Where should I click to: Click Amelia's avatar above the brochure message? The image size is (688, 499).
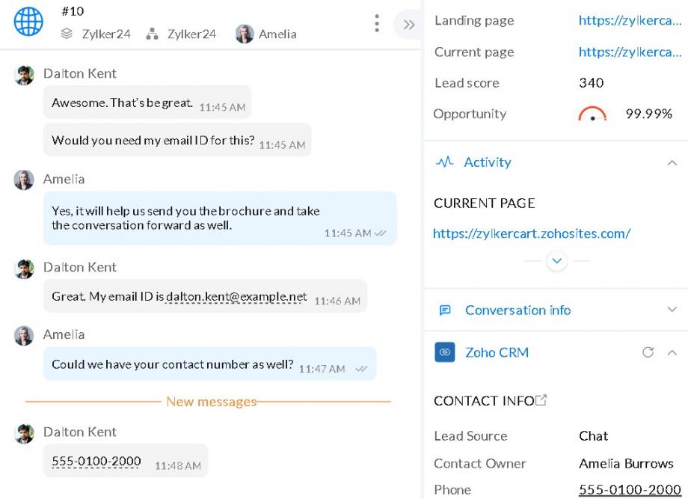click(x=24, y=180)
